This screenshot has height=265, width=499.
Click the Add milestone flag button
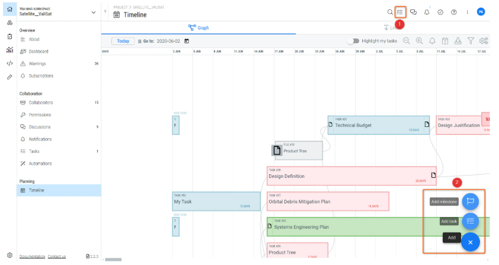(x=470, y=202)
